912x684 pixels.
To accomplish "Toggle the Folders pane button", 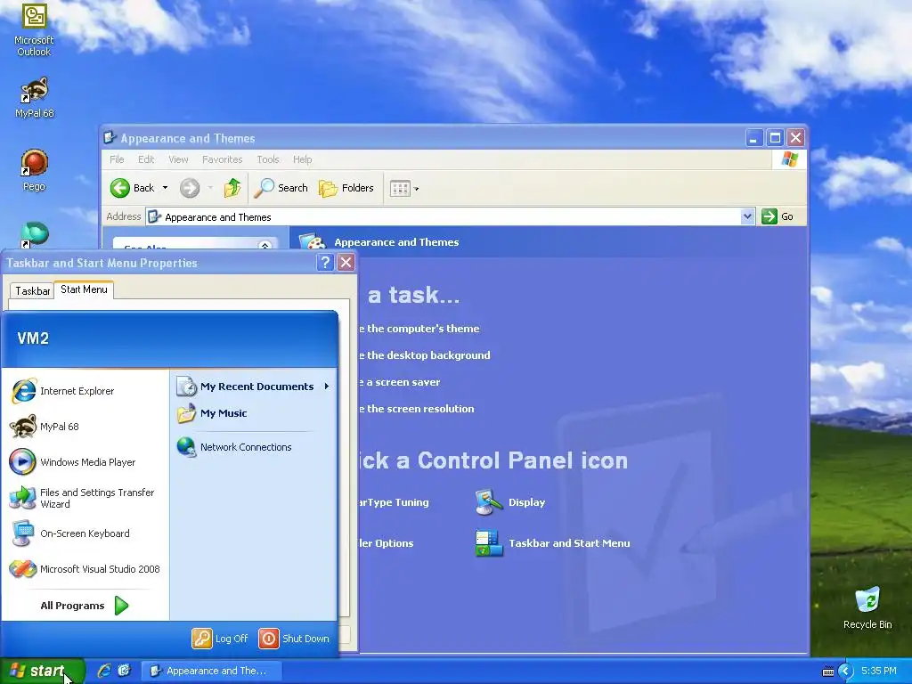I will (x=346, y=188).
